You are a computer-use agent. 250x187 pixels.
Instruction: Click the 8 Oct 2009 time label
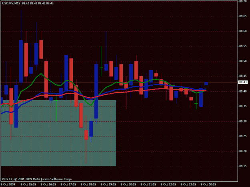pyautogui.click(x=8, y=185)
